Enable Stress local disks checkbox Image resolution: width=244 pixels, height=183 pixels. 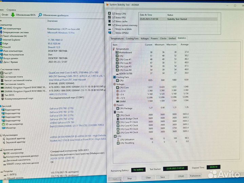pyautogui.click(x=114, y=29)
